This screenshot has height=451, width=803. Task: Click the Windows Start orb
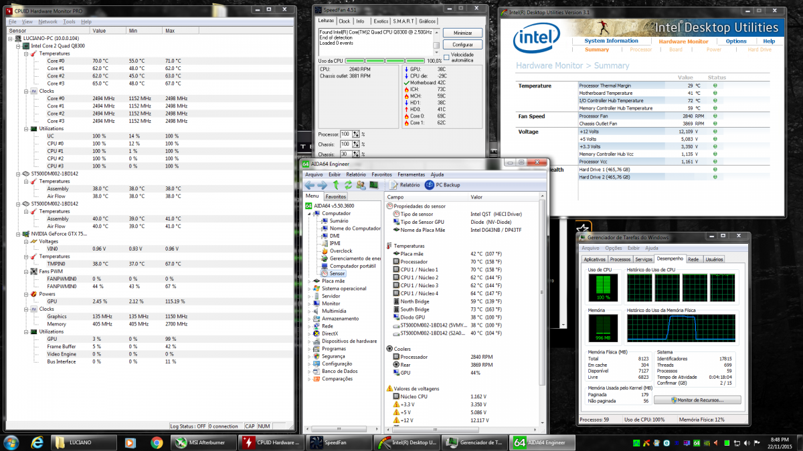[x=11, y=442]
